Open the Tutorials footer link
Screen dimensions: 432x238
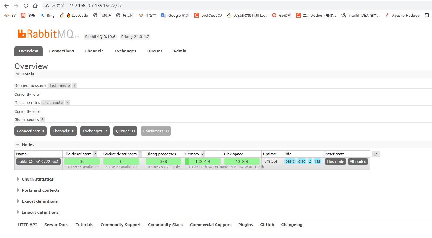point(85,225)
